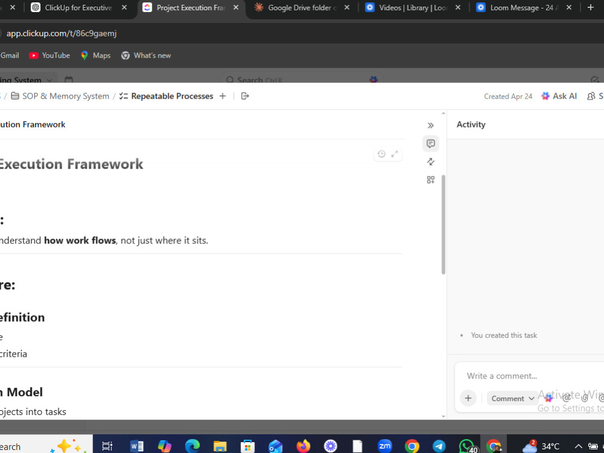Open Microsoft Word from the taskbar
The image size is (604, 453).
click(x=137, y=446)
